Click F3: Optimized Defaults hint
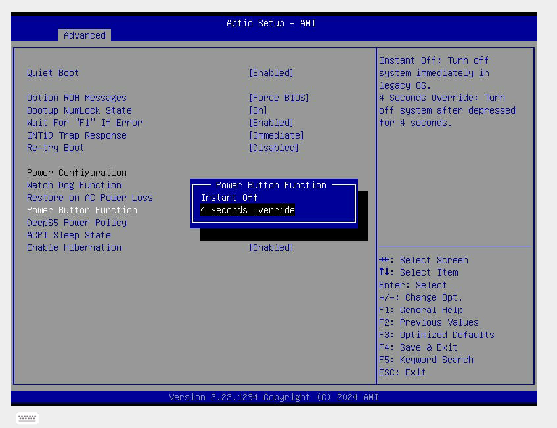 pyautogui.click(x=436, y=335)
